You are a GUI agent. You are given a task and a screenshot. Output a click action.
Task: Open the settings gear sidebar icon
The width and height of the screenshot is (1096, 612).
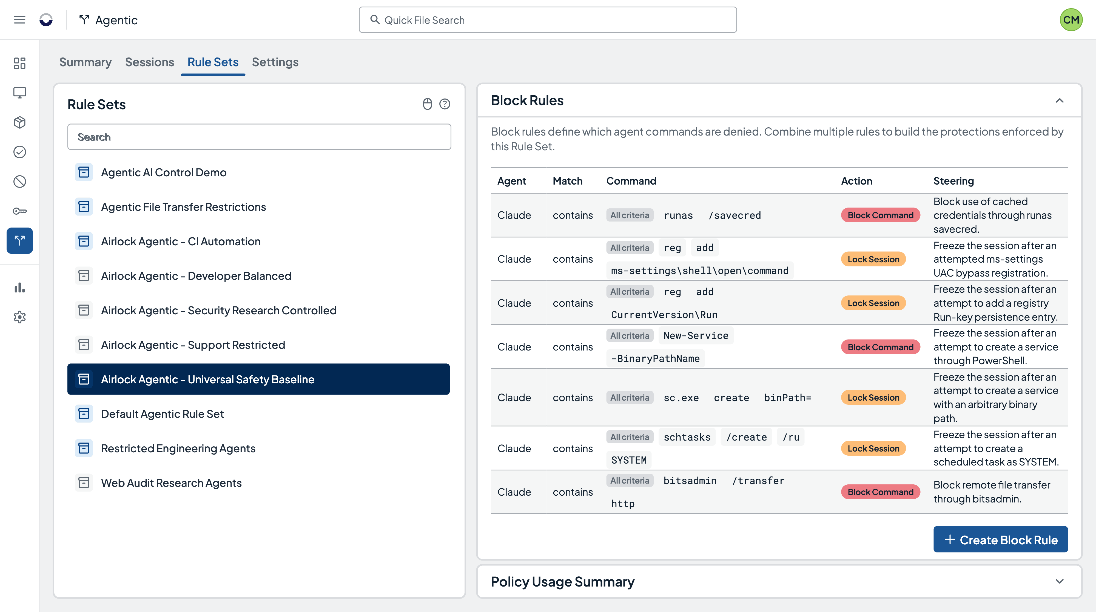click(x=19, y=317)
